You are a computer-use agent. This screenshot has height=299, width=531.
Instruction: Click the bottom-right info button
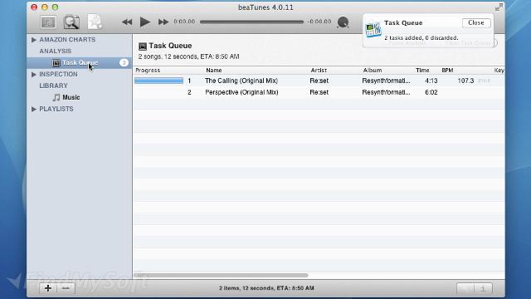(483, 289)
